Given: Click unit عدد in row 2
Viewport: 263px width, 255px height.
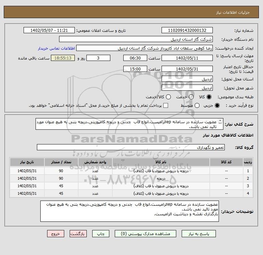Looking at the screenshot, I should pos(95,179).
